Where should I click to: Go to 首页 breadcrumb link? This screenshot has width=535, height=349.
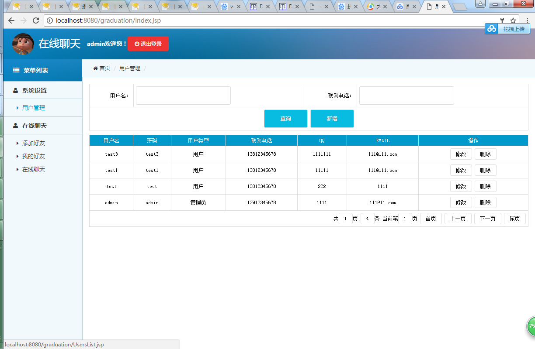tap(105, 68)
